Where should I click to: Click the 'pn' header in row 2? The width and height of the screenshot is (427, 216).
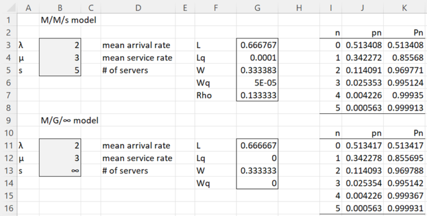pyautogui.click(x=376, y=33)
